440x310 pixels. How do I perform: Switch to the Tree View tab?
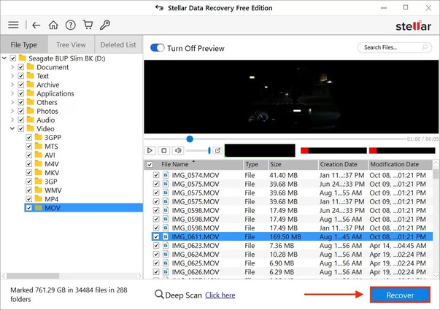click(x=71, y=44)
